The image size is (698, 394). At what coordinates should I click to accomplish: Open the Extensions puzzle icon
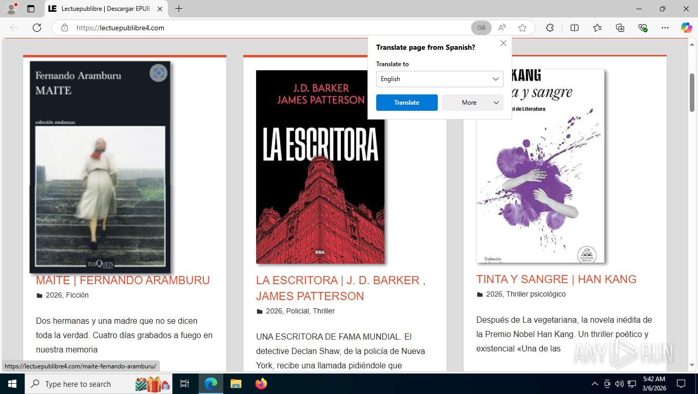550,28
